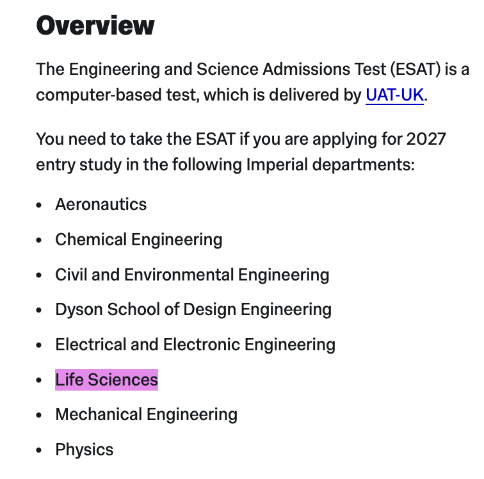Click the bullet beside Aeronautics

click(x=39, y=205)
